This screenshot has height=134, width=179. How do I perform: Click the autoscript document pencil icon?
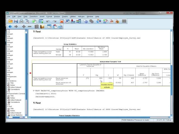111,21
